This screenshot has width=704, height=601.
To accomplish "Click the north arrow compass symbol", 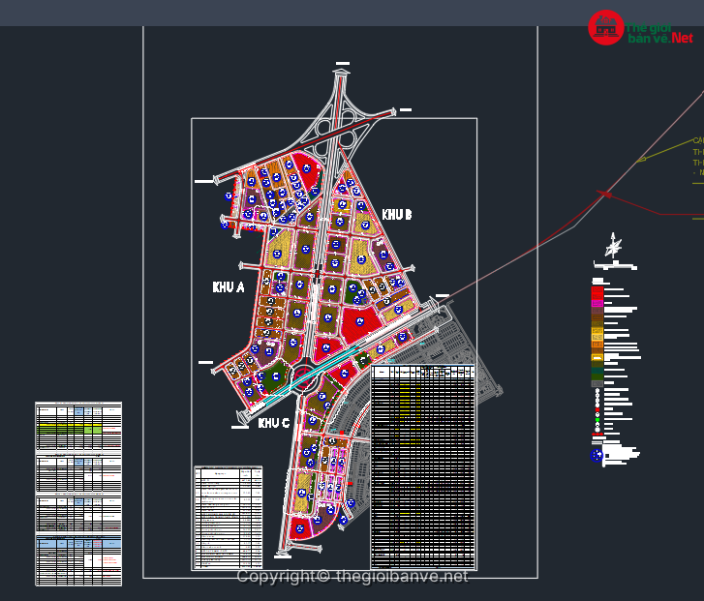I will [613, 248].
